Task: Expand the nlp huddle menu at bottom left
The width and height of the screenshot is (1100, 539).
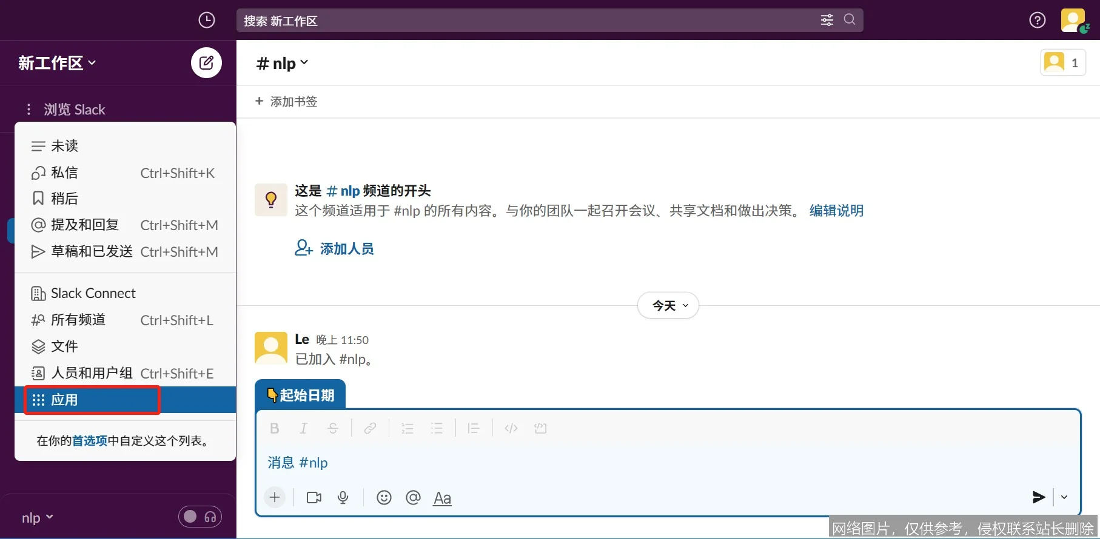Action: point(38,518)
